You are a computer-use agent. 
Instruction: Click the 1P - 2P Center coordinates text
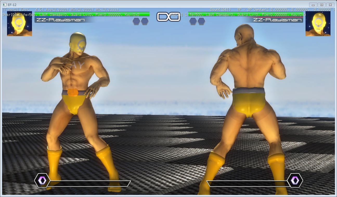[x=286, y=10]
